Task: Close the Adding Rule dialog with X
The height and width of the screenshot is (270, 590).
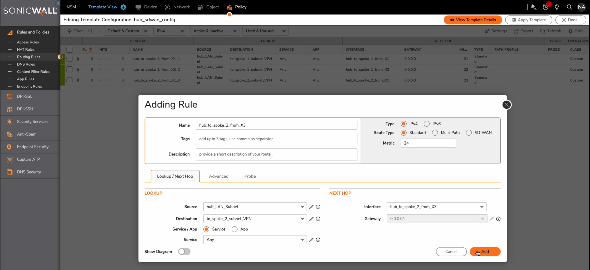Action: (506, 105)
